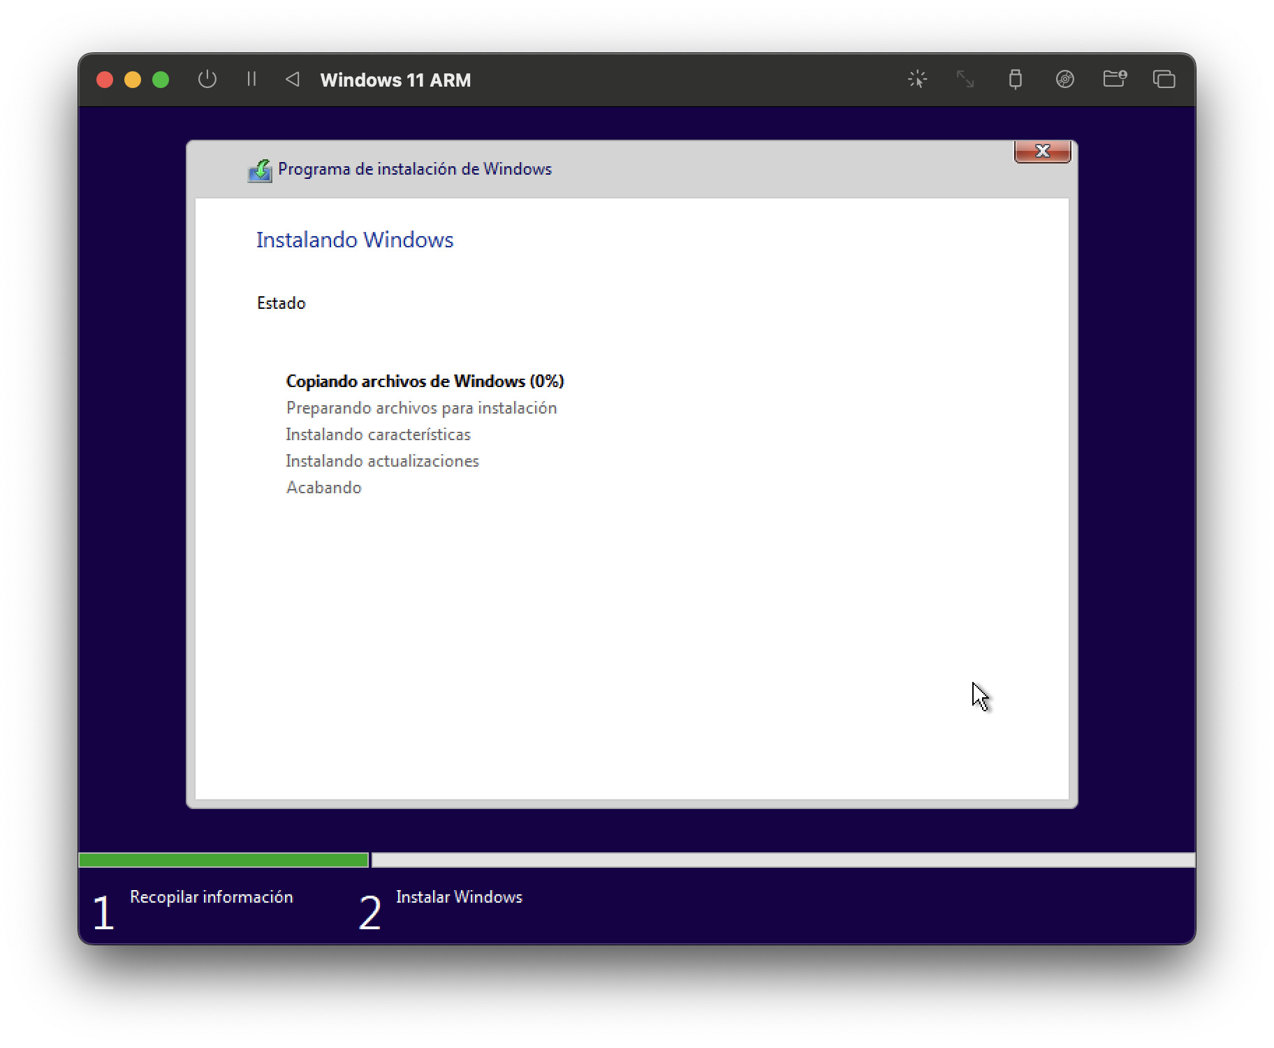
Task: Close the Windows setup dialog with X
Action: click(1042, 151)
